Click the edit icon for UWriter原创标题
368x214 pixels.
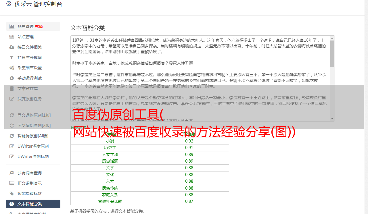coord(12,157)
